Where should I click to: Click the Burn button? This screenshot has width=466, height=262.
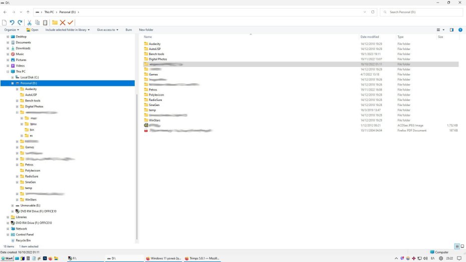129,30
